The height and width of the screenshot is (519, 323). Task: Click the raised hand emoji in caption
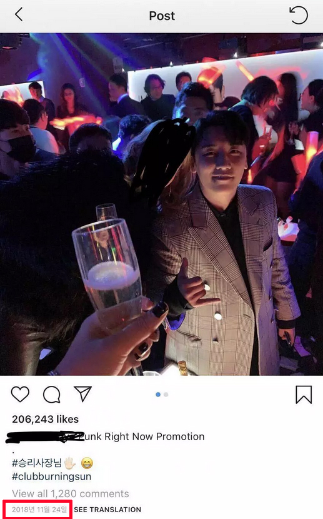coord(70,463)
